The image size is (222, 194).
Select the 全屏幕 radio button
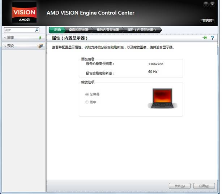[87, 94]
